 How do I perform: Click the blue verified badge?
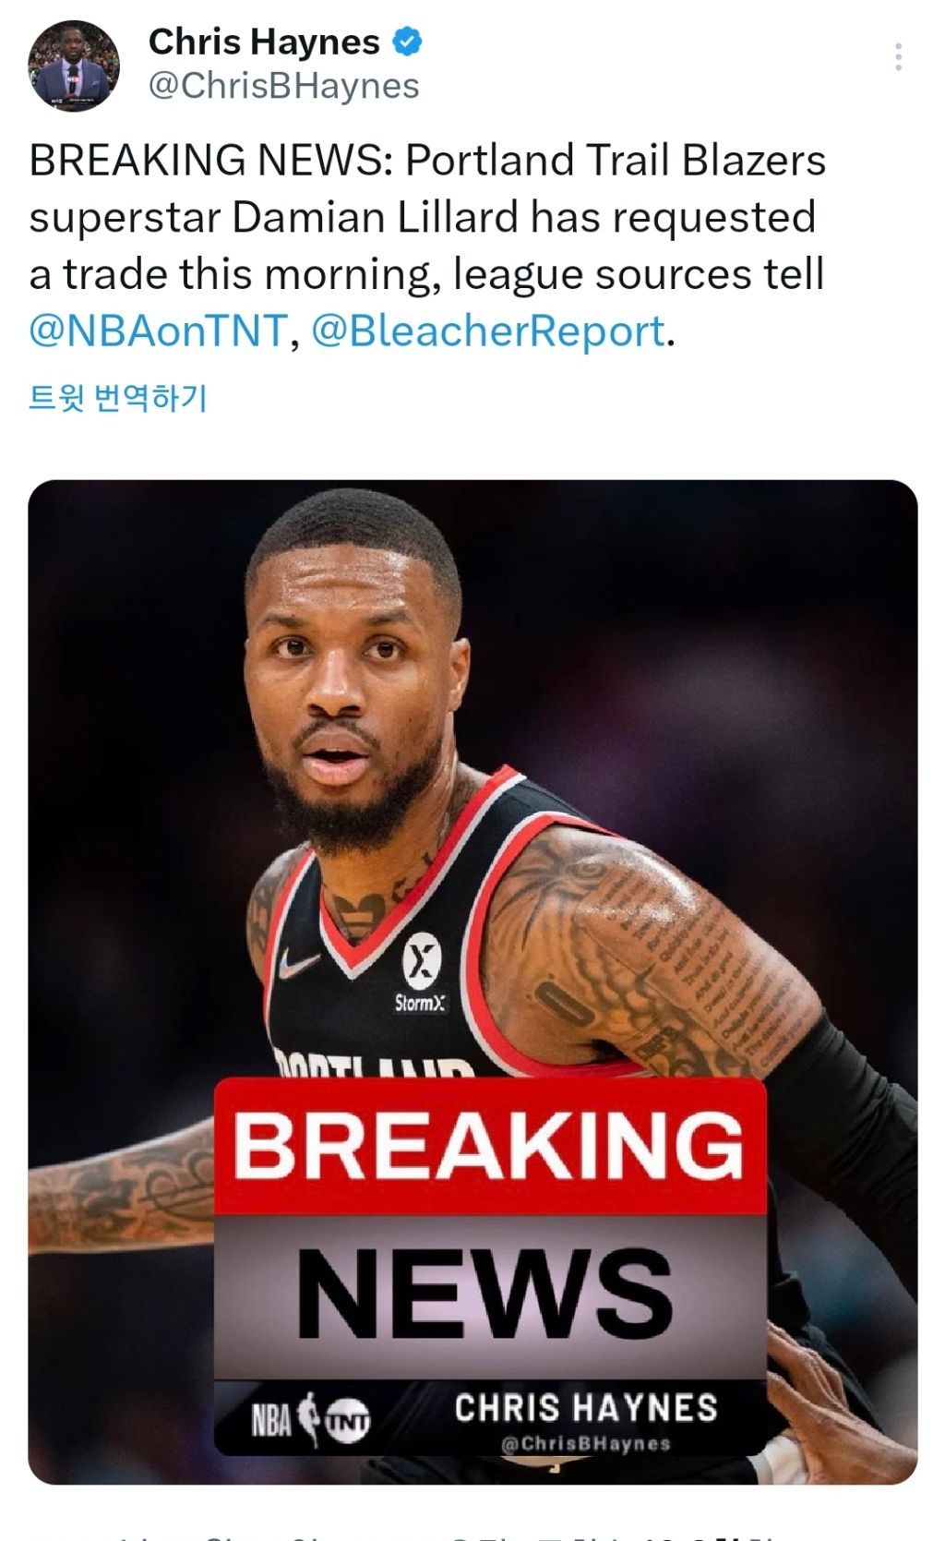[407, 42]
